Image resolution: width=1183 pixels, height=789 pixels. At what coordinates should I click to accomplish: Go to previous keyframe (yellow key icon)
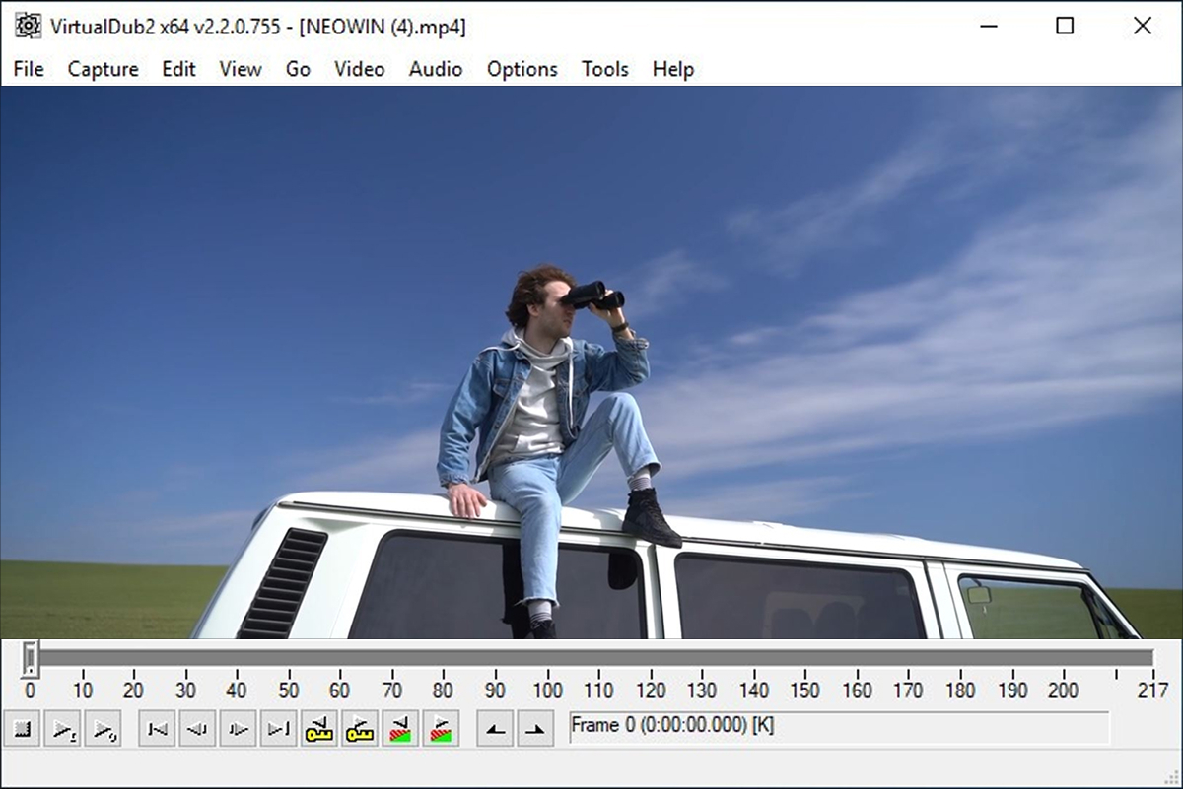(318, 729)
